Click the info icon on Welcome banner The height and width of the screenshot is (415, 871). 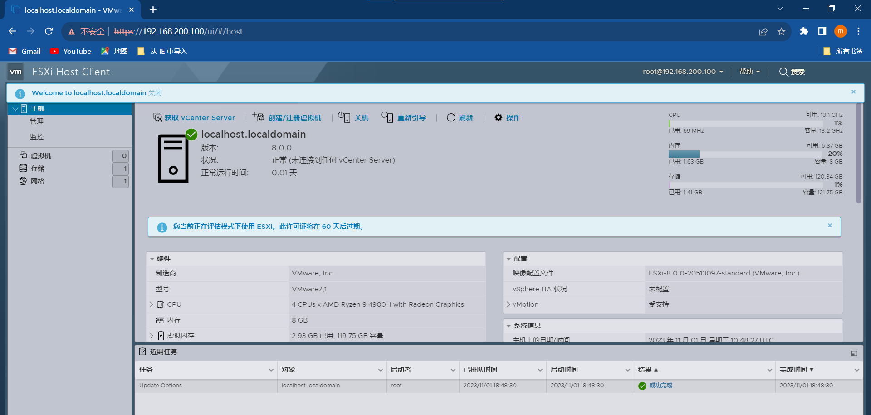click(x=20, y=94)
